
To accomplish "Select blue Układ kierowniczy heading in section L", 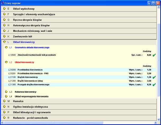I will [x=24, y=42].
